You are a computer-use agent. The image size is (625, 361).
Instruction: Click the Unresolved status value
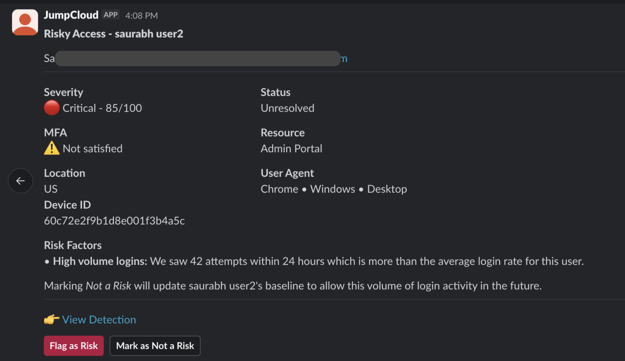[288, 108]
